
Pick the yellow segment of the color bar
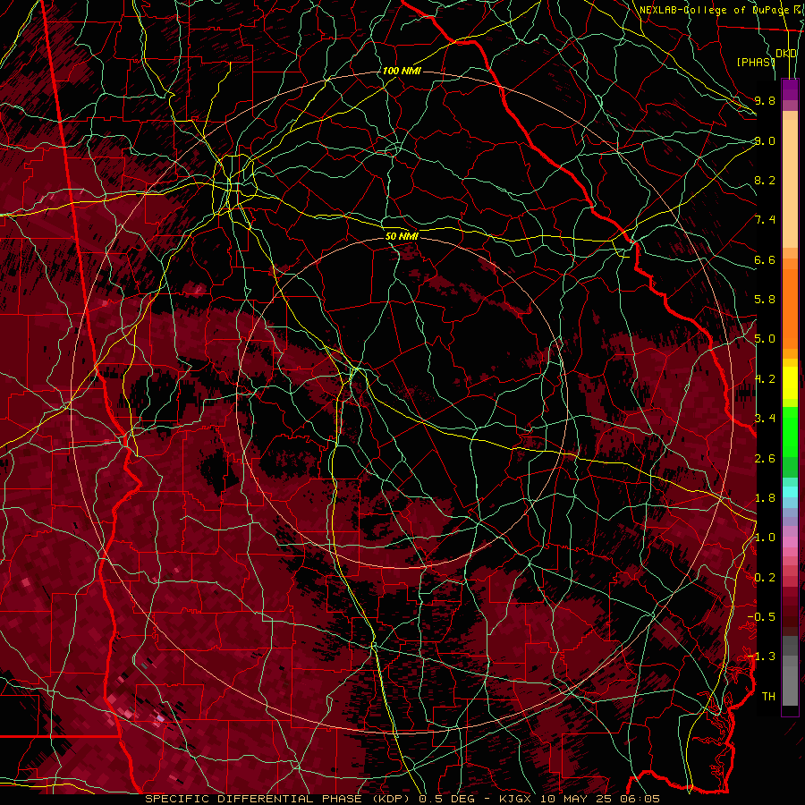790,383
